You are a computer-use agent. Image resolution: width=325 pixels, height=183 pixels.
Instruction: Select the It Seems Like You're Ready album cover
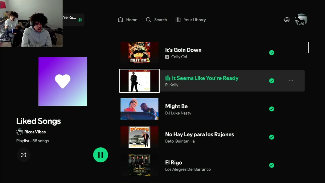pos(139,81)
